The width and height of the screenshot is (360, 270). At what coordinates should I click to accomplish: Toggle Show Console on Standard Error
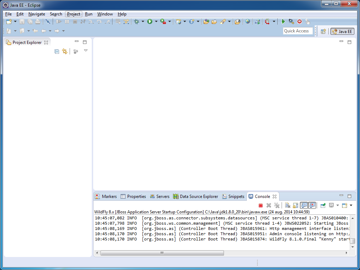tap(312, 205)
